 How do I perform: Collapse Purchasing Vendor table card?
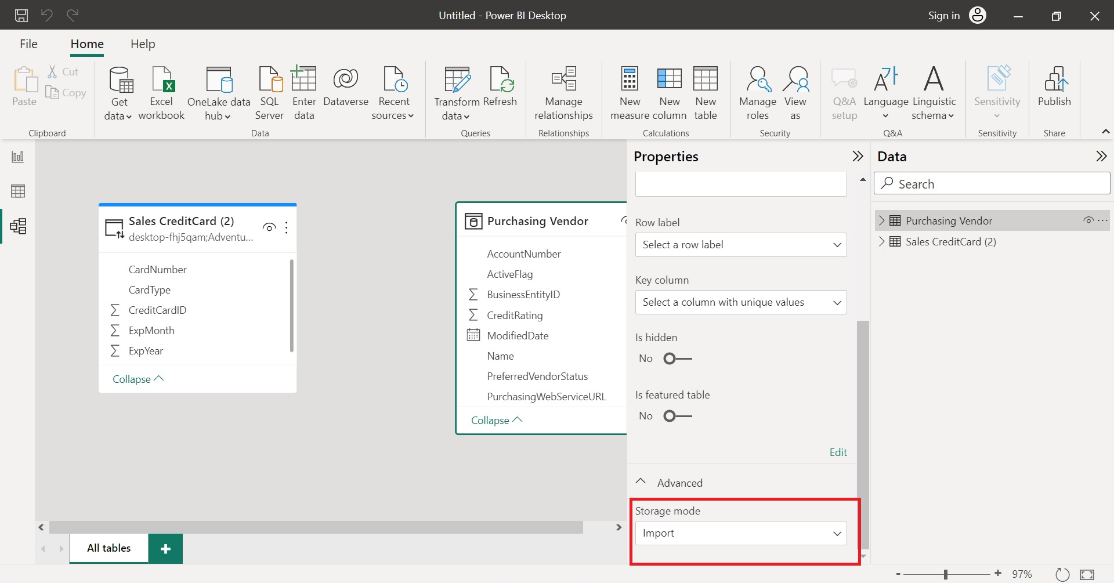pos(497,420)
